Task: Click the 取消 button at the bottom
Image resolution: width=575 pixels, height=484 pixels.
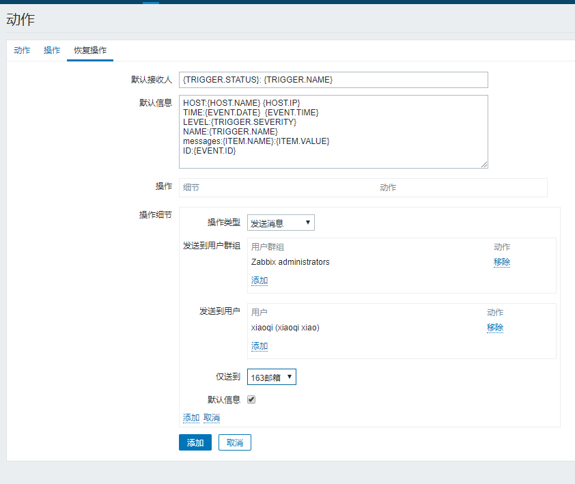Action: pos(235,442)
